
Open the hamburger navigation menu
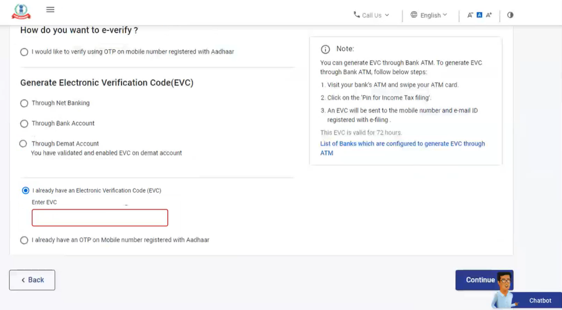click(x=50, y=10)
